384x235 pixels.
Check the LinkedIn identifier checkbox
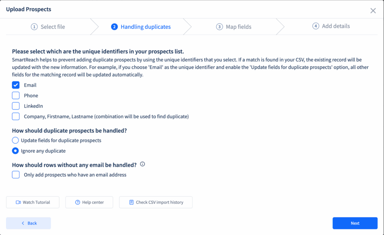click(x=16, y=106)
